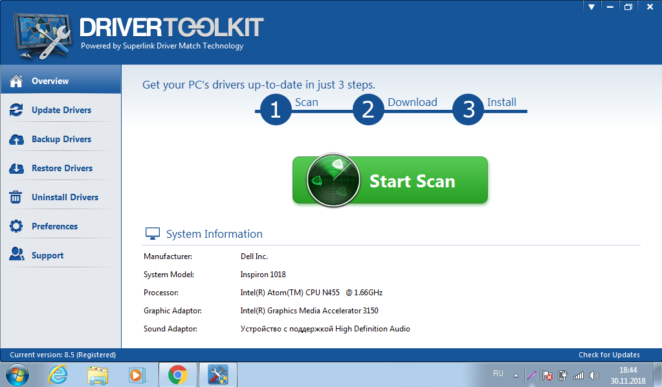The height and width of the screenshot is (387, 662).
Task: Click the RU language indicator
Action: (x=498, y=373)
